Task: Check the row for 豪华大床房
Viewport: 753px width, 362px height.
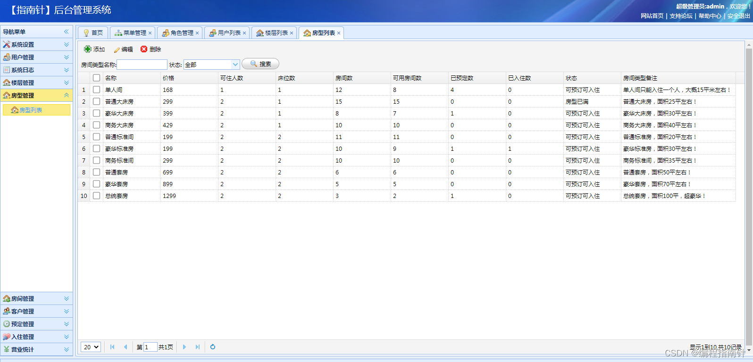Action: pos(97,113)
